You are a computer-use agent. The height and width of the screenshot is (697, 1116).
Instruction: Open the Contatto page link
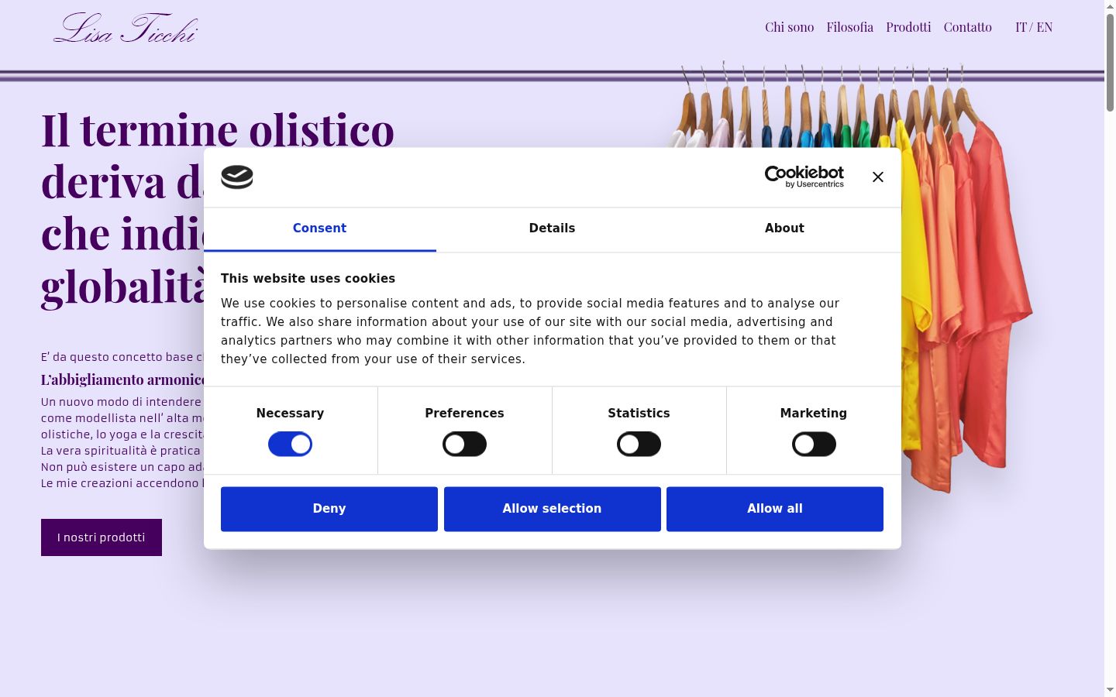coord(967,27)
